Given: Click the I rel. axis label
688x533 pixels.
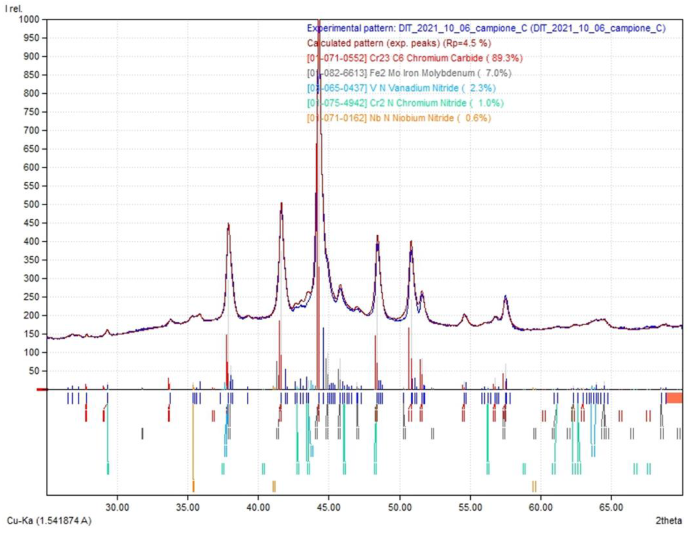Looking at the screenshot, I should tap(14, 9).
